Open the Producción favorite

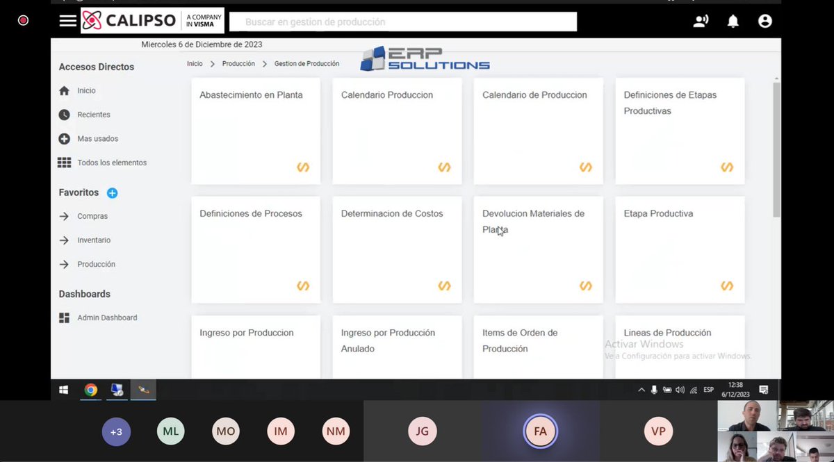click(x=96, y=264)
